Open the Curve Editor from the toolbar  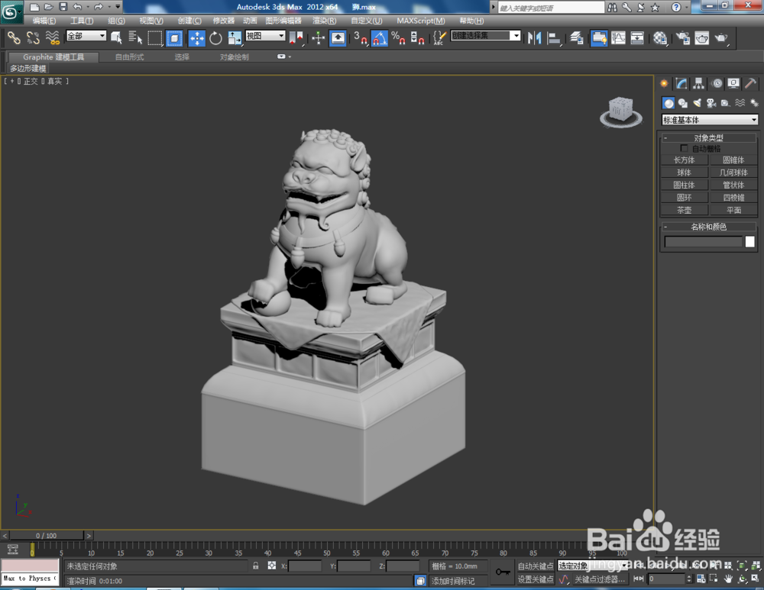[618, 37]
